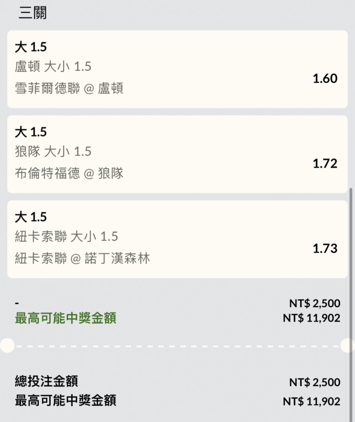
Task: Click the right circular notch on the divider
Action: 348,346
